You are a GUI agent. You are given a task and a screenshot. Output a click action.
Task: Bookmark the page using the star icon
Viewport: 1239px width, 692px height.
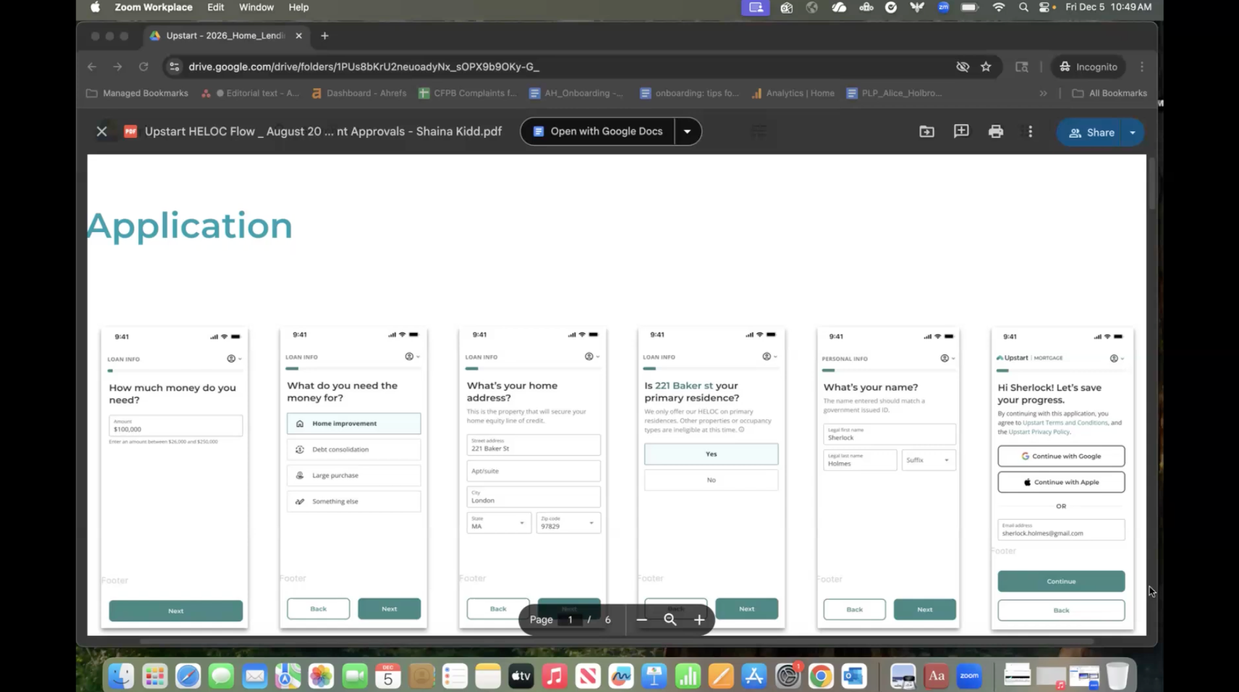click(x=986, y=67)
